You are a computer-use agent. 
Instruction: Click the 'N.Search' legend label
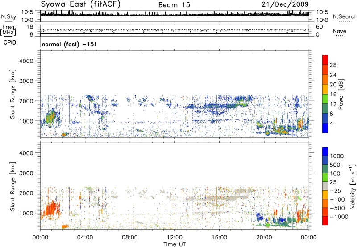click(x=345, y=16)
